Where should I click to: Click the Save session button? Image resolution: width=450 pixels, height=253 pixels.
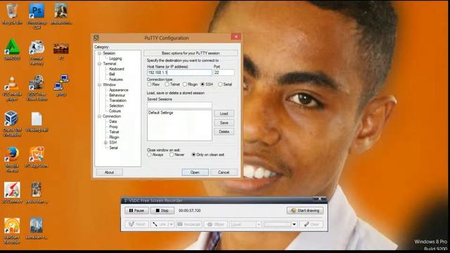(x=224, y=123)
